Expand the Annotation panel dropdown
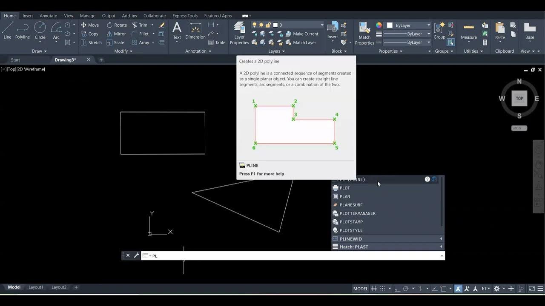545x306 pixels. click(198, 51)
